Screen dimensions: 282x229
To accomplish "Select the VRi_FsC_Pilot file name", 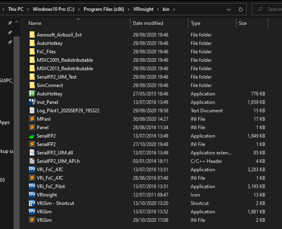I will 51,186.
